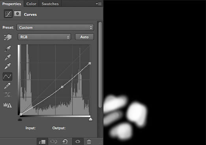
Task: Toggle adjustment layer visibility eye
Action: coord(78,141)
